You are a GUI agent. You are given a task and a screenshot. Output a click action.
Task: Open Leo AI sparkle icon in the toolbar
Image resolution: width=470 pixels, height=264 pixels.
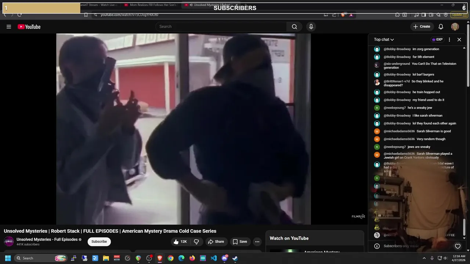point(439,15)
